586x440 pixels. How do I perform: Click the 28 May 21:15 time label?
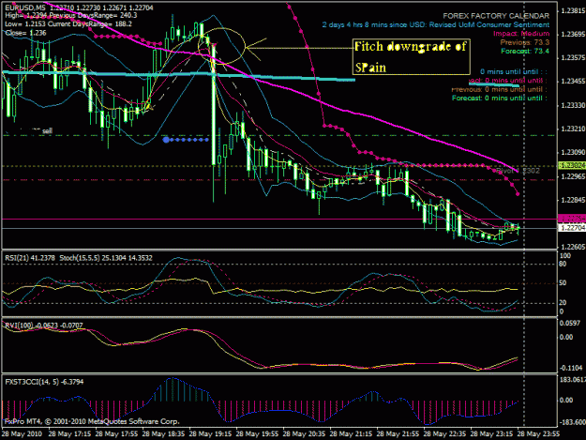351,434
